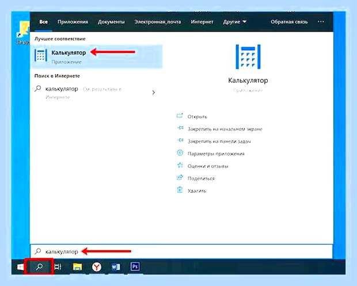Click the gear icon for Параметры приложения
The height and width of the screenshot is (286, 357).
pos(180,152)
